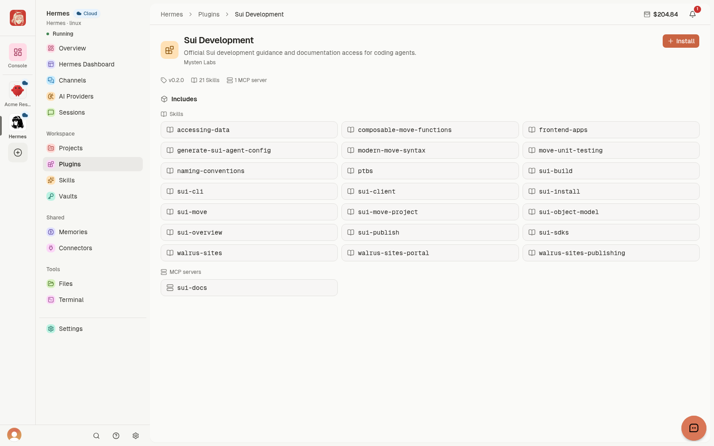Click the credit balance $204.84
The image size is (714, 446).
(661, 14)
